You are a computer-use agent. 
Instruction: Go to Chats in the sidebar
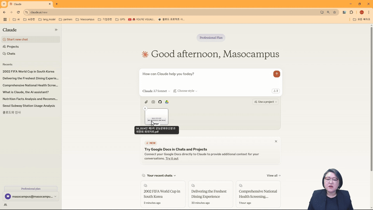(11, 54)
